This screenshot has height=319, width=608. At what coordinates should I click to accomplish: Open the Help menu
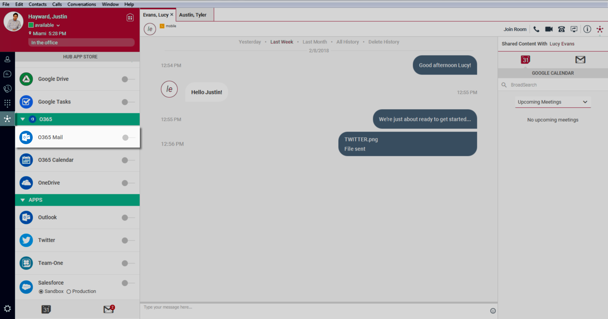[x=129, y=4]
